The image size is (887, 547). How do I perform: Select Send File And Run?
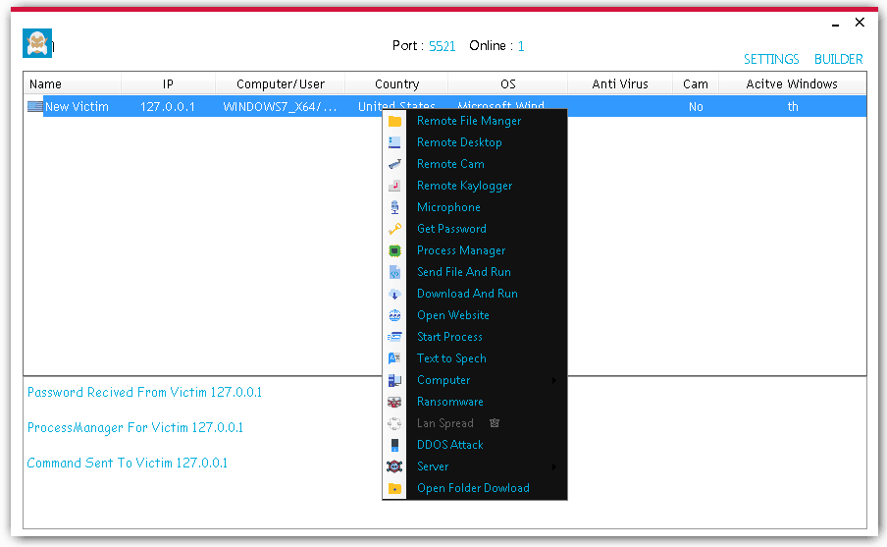coord(463,272)
